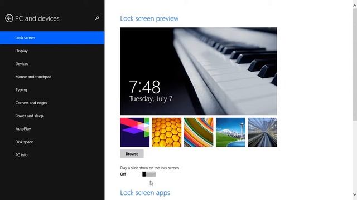
Task: Click the scroll down arrow of scrollbar
Action: [355, 194]
